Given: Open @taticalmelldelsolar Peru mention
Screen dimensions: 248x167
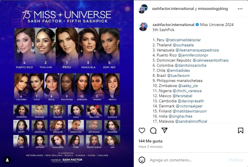Looking at the screenshot, I should [x=183, y=40].
